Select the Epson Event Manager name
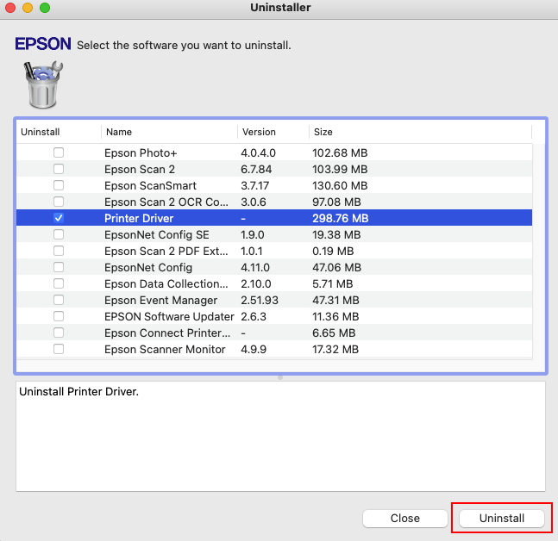The width and height of the screenshot is (558, 541). tap(160, 300)
